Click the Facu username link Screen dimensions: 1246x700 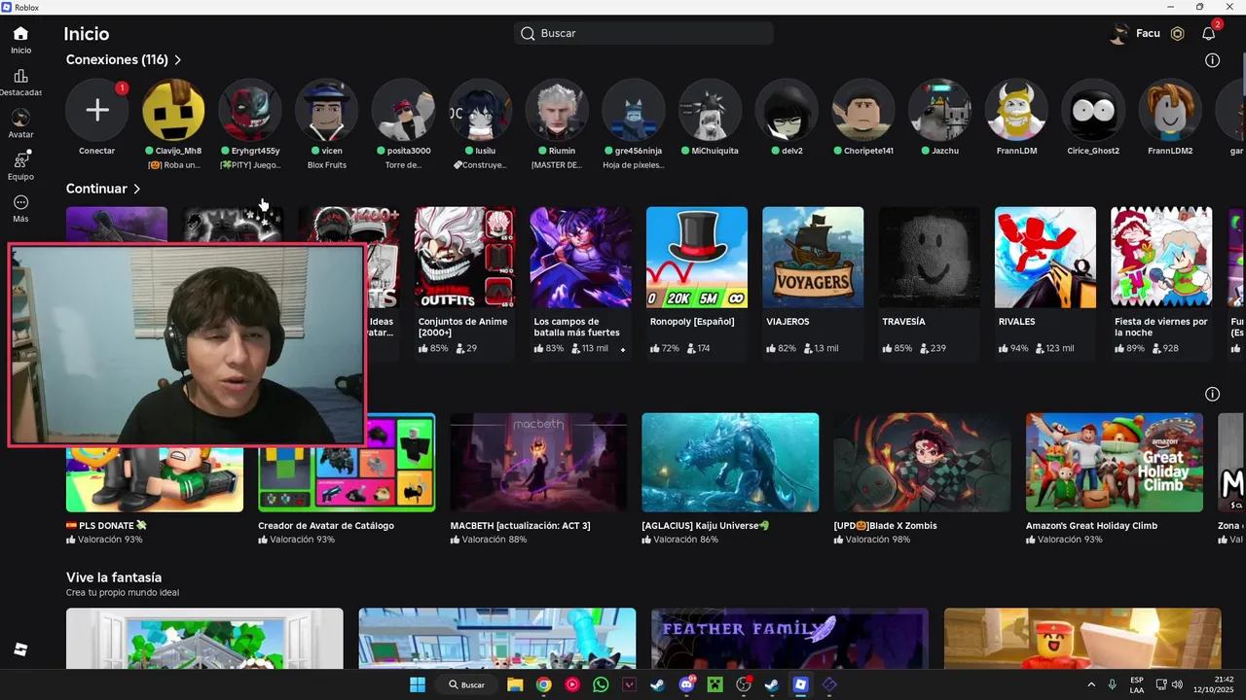coord(1148,33)
